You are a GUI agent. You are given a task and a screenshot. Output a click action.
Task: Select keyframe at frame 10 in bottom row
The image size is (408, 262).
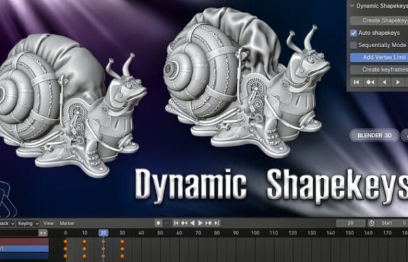(85, 256)
